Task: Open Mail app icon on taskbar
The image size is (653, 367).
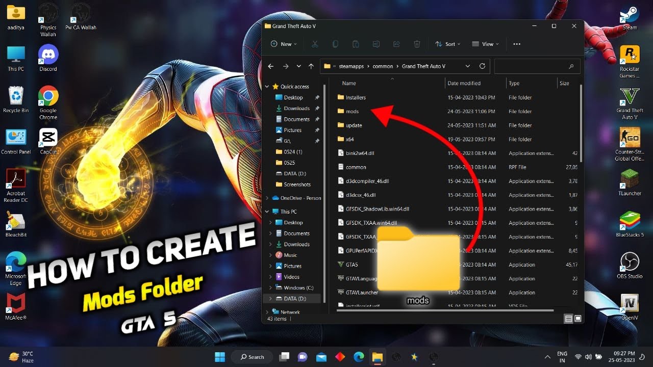Action: click(x=321, y=356)
